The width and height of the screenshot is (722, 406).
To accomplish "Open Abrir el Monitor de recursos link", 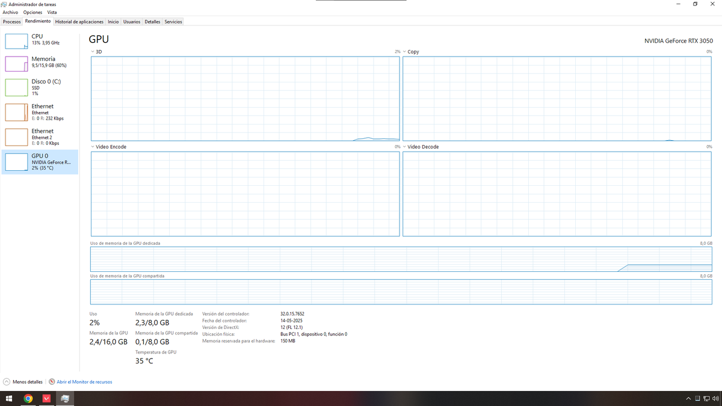I will coord(81,382).
